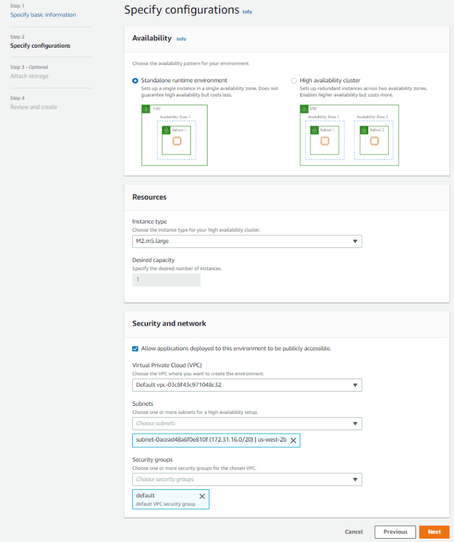
Task: Click the VPC icon in the standalone diagram
Action: (x=146, y=109)
